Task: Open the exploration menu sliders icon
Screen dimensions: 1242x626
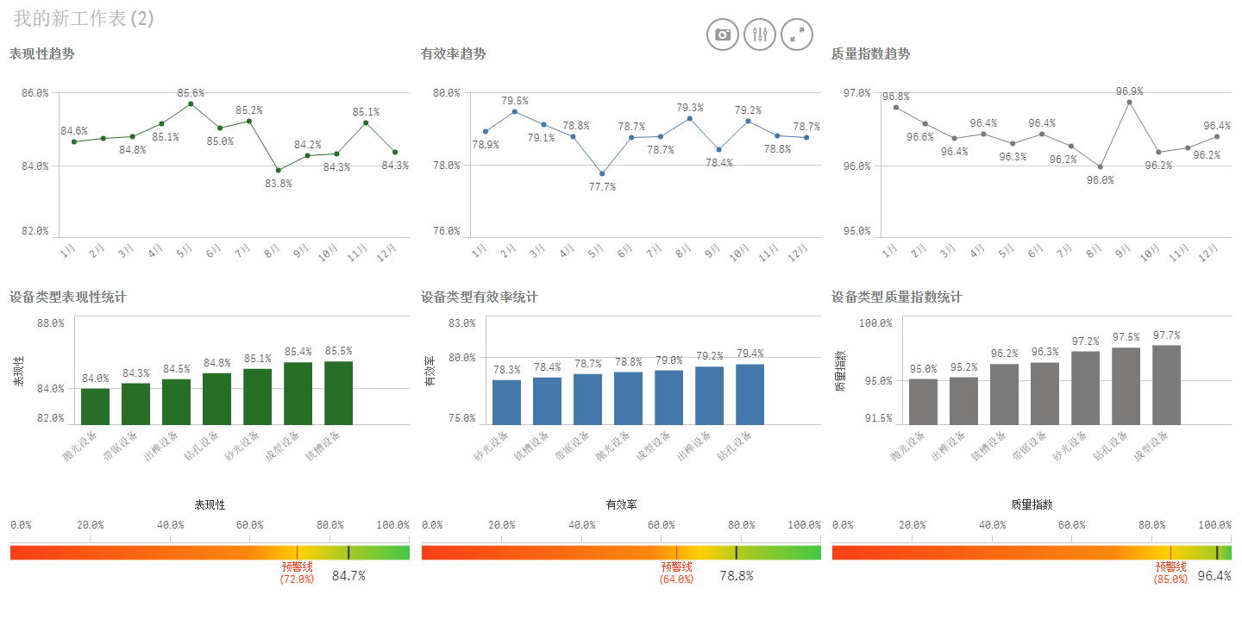Action: coord(760,34)
